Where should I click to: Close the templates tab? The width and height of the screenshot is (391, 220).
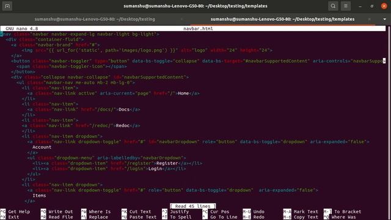(369, 19)
